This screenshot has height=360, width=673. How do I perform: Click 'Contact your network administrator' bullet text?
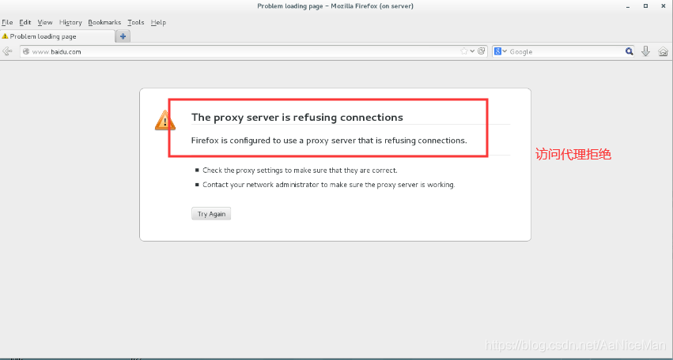click(329, 185)
